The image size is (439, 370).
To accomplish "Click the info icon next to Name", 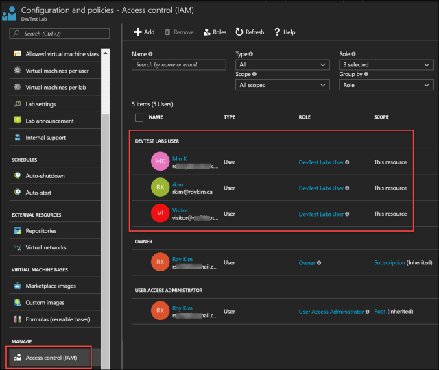I will coord(151,54).
